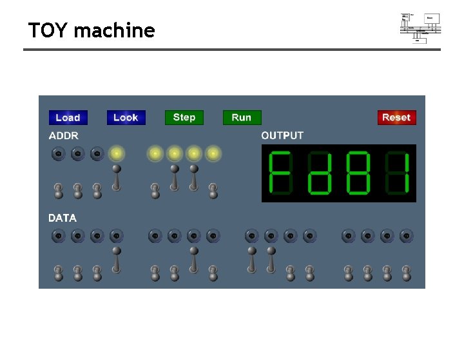464x348 pixels.
Task: Click the eighth ADDR LED, lit yellow
Action: click(213, 153)
